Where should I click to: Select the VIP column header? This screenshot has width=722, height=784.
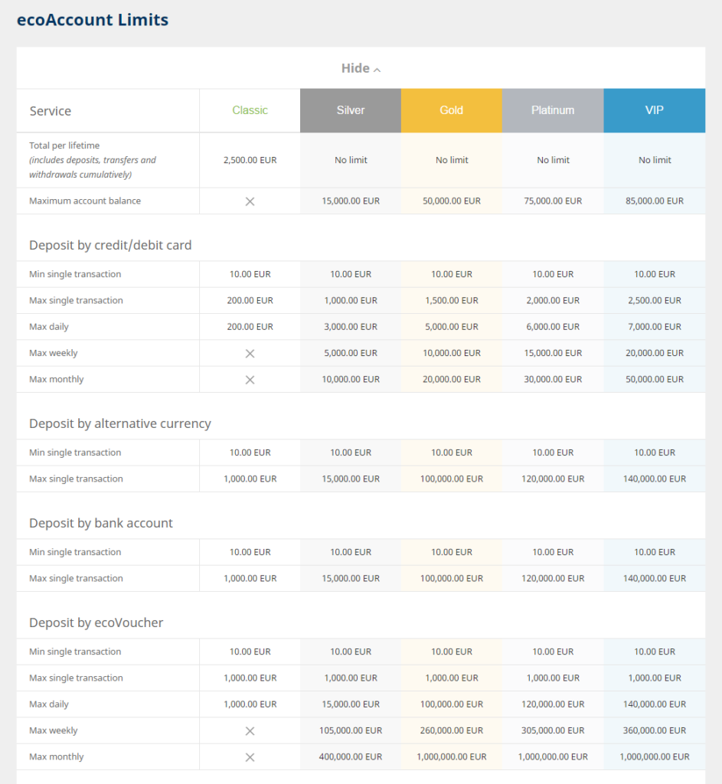coord(655,110)
